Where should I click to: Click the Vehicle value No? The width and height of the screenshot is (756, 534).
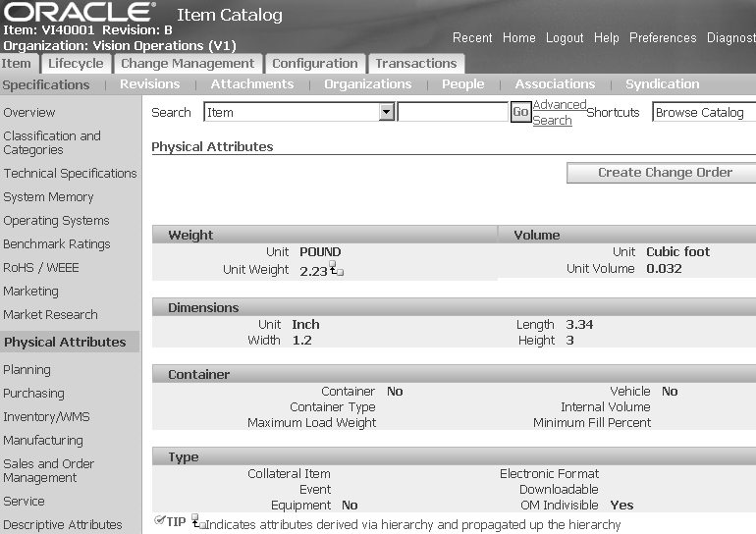(x=670, y=392)
